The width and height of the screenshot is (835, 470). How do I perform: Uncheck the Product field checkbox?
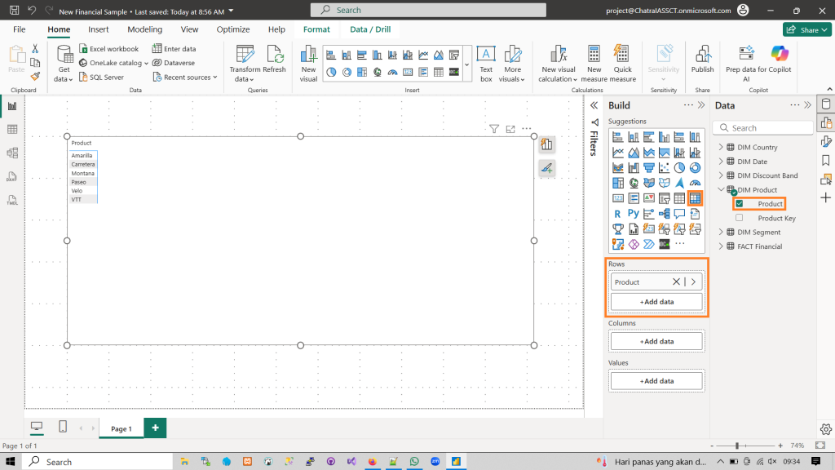740,204
